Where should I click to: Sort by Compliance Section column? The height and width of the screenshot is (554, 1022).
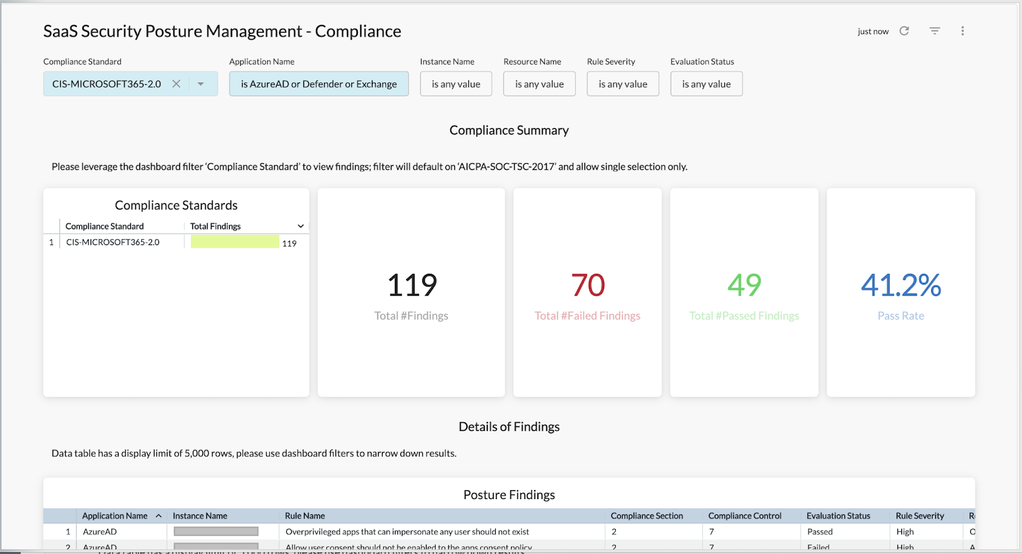(646, 516)
